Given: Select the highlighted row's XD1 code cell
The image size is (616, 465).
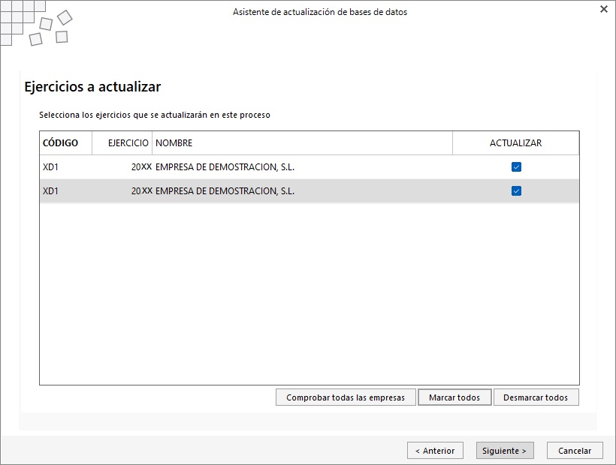Looking at the screenshot, I should (65, 191).
